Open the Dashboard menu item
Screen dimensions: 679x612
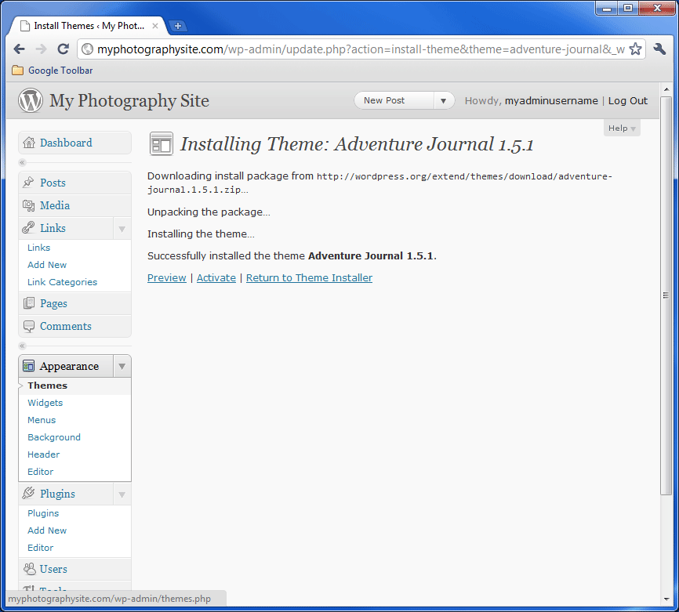click(x=75, y=143)
